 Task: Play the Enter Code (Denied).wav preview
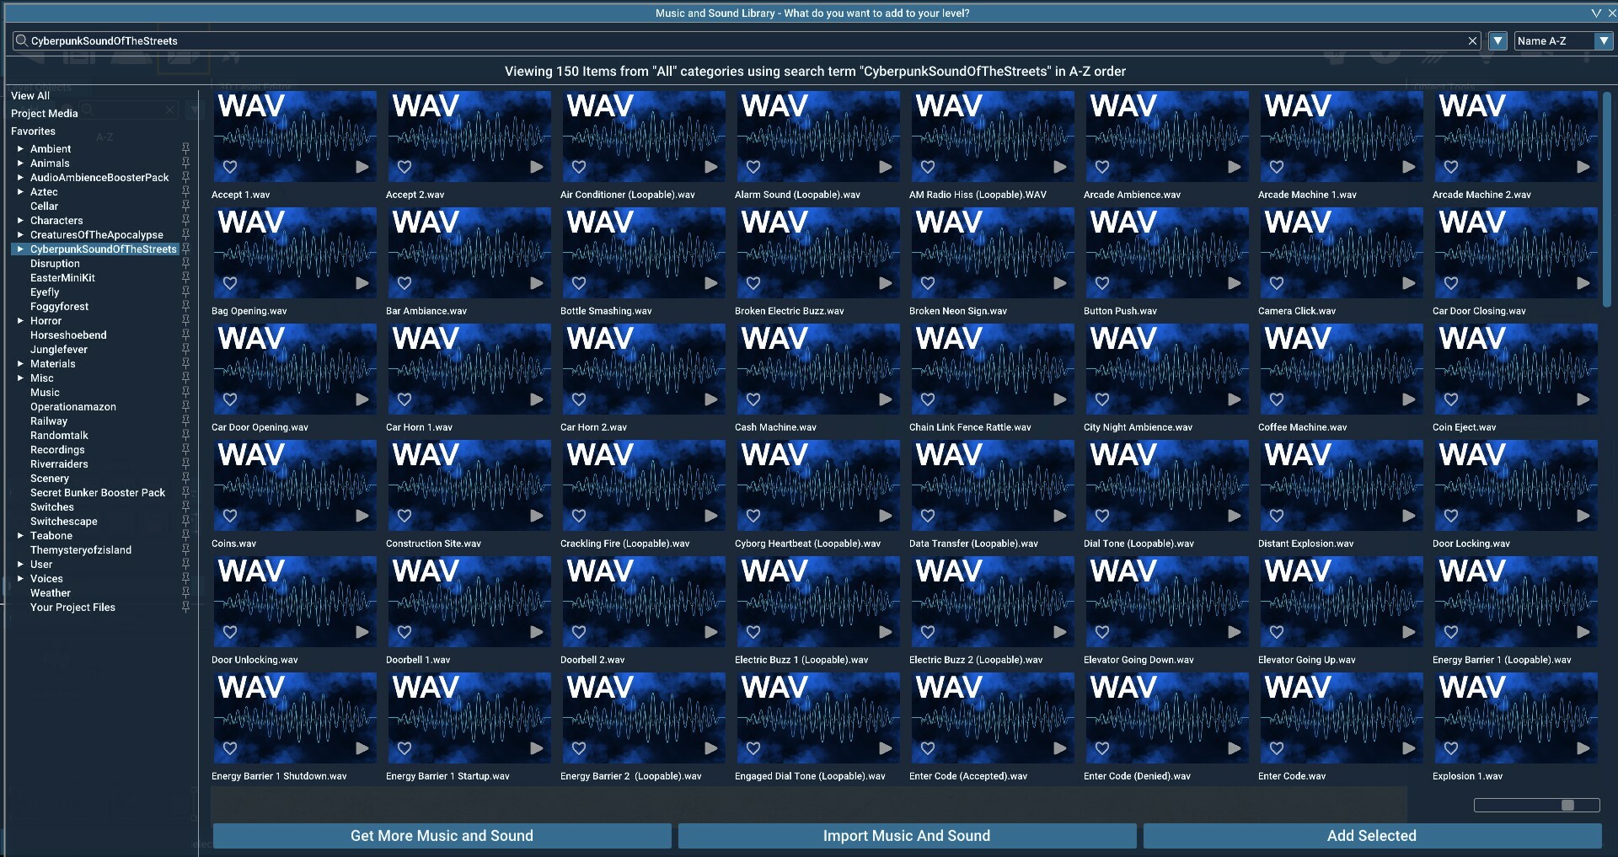(x=1234, y=748)
